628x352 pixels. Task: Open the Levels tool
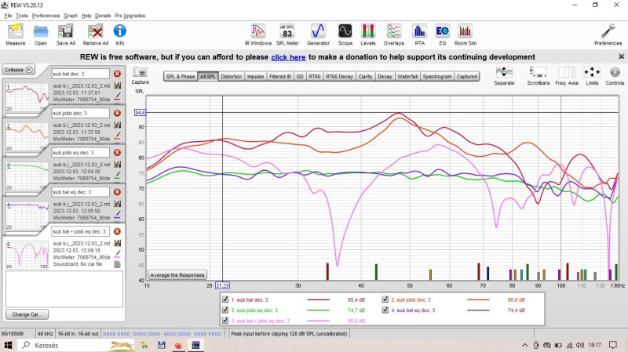pos(368,34)
